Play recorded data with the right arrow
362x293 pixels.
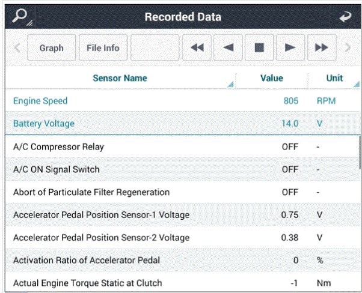pyautogui.click(x=290, y=47)
